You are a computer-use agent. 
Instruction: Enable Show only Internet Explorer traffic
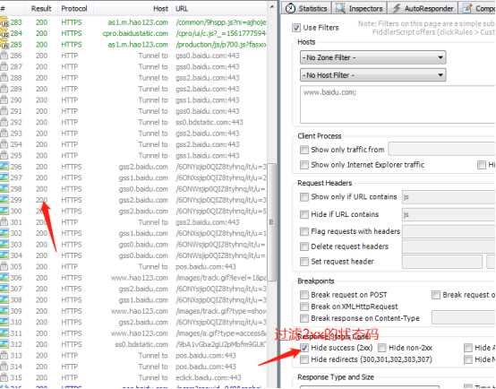point(304,165)
